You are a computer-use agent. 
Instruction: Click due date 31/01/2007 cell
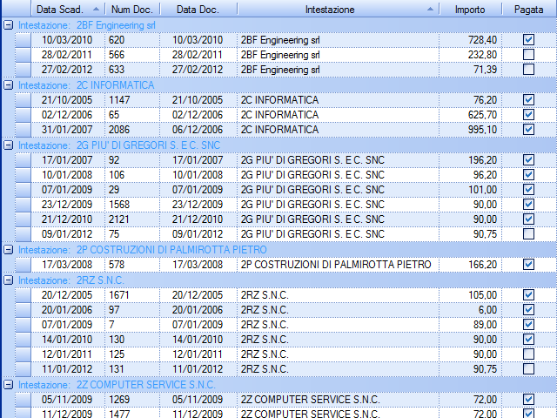click(x=68, y=130)
